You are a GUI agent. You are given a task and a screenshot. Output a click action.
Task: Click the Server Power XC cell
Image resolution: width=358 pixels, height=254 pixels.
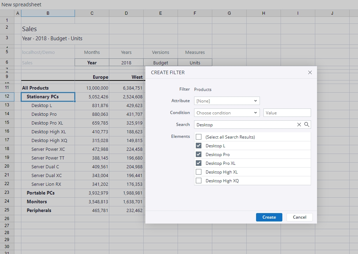click(48, 149)
